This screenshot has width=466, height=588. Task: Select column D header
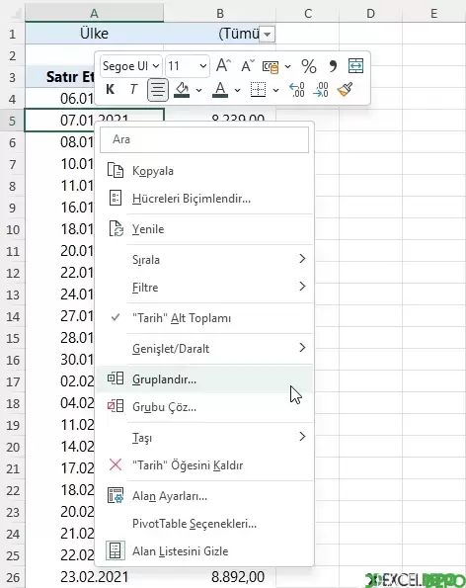370,14
